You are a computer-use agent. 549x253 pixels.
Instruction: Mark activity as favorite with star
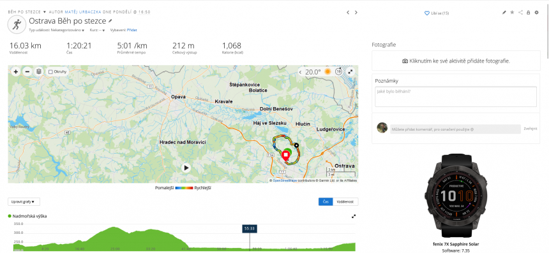[x=512, y=13]
